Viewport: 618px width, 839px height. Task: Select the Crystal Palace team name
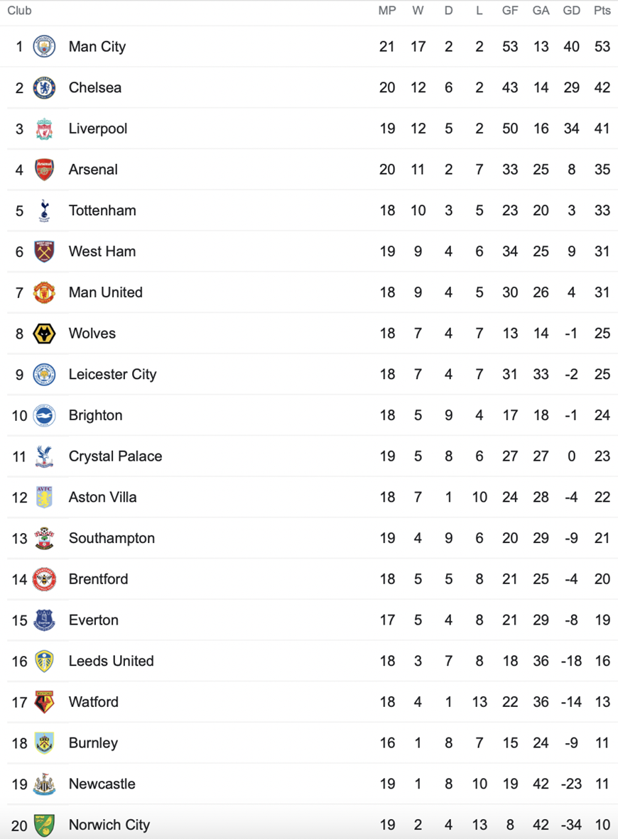[115, 456]
